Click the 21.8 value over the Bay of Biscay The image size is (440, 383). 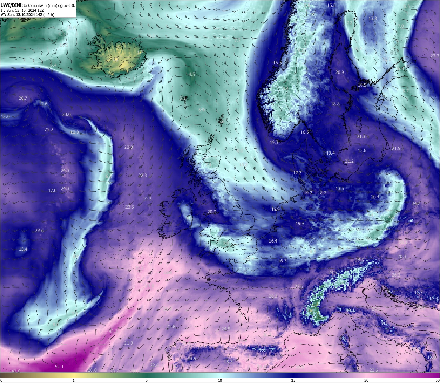(x=171, y=326)
